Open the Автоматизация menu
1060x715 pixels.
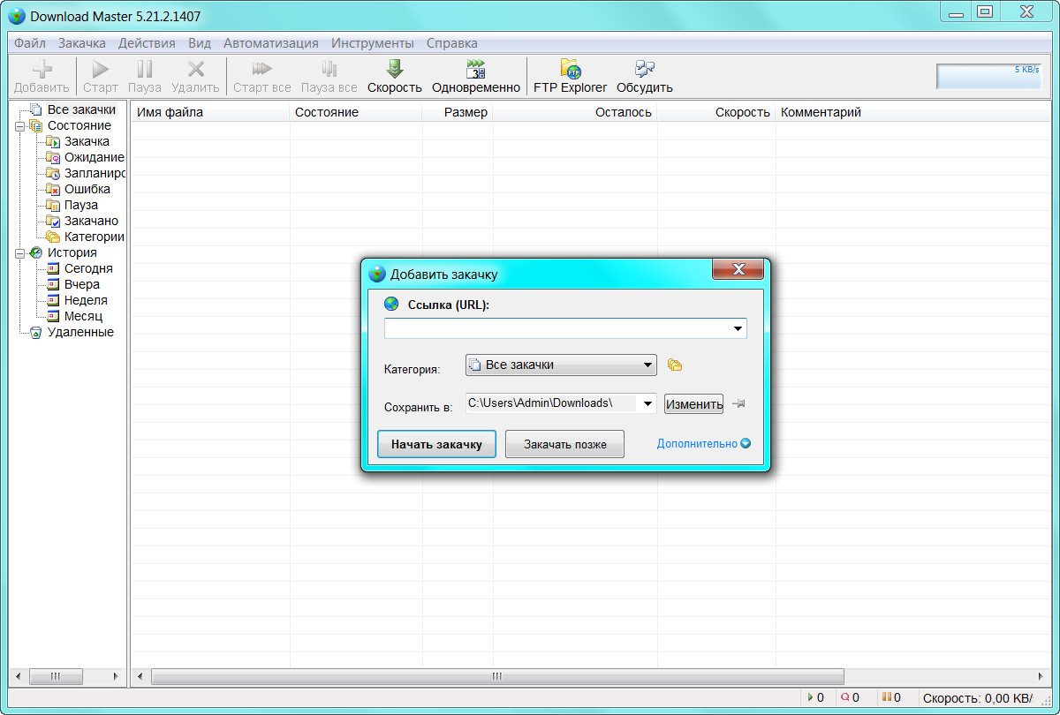click(x=271, y=42)
